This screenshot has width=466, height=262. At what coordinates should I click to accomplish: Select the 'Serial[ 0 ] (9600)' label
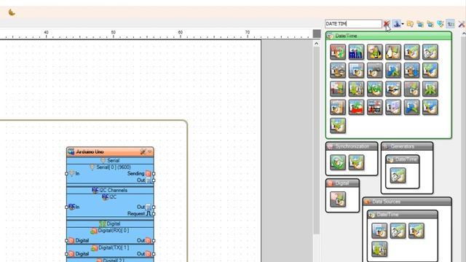pyautogui.click(x=114, y=167)
